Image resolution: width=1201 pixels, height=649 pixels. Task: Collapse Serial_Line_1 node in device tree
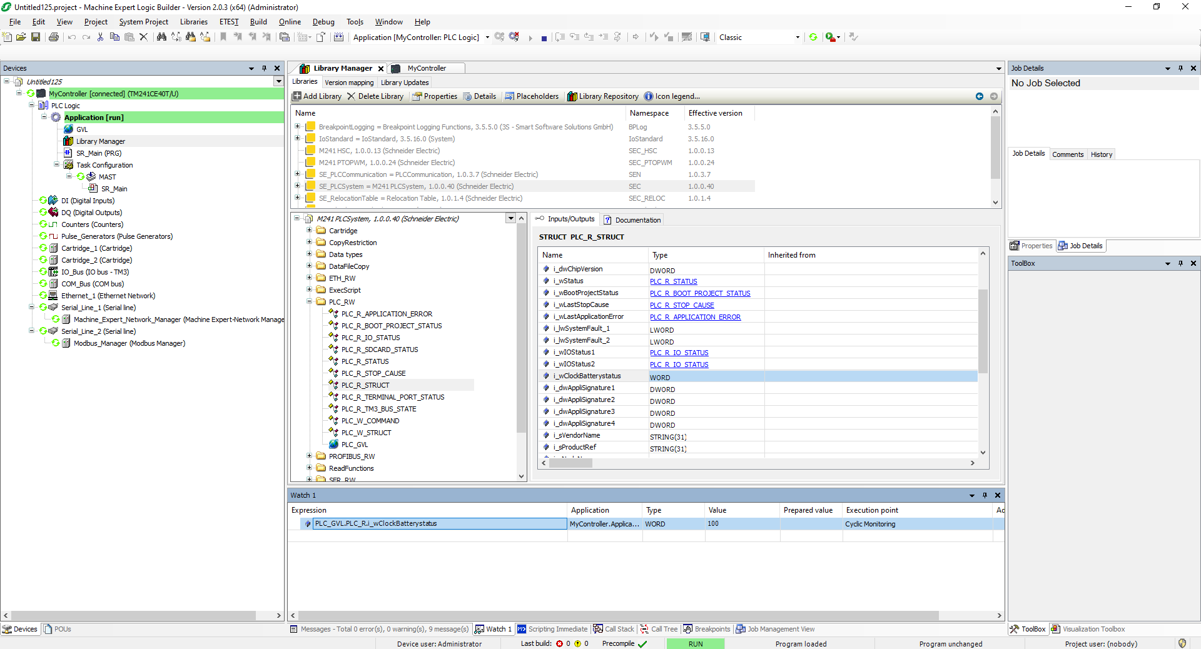pos(32,308)
